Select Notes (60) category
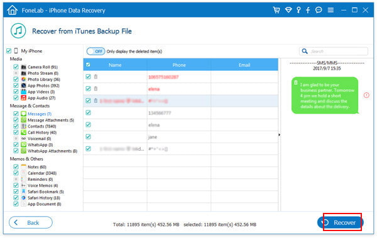The image size is (377, 238). (x=37, y=167)
